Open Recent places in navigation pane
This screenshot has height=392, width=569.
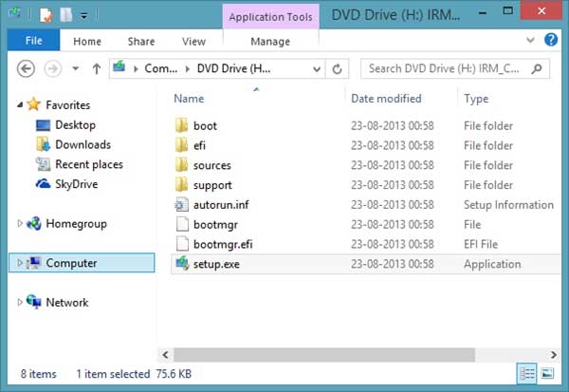(x=89, y=164)
